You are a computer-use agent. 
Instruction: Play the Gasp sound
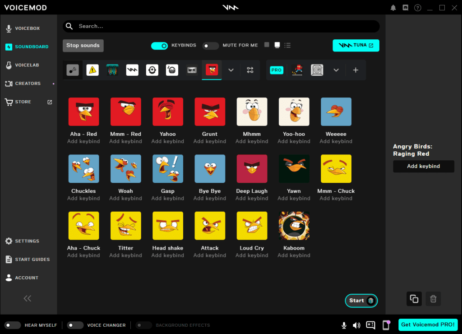tap(168, 169)
